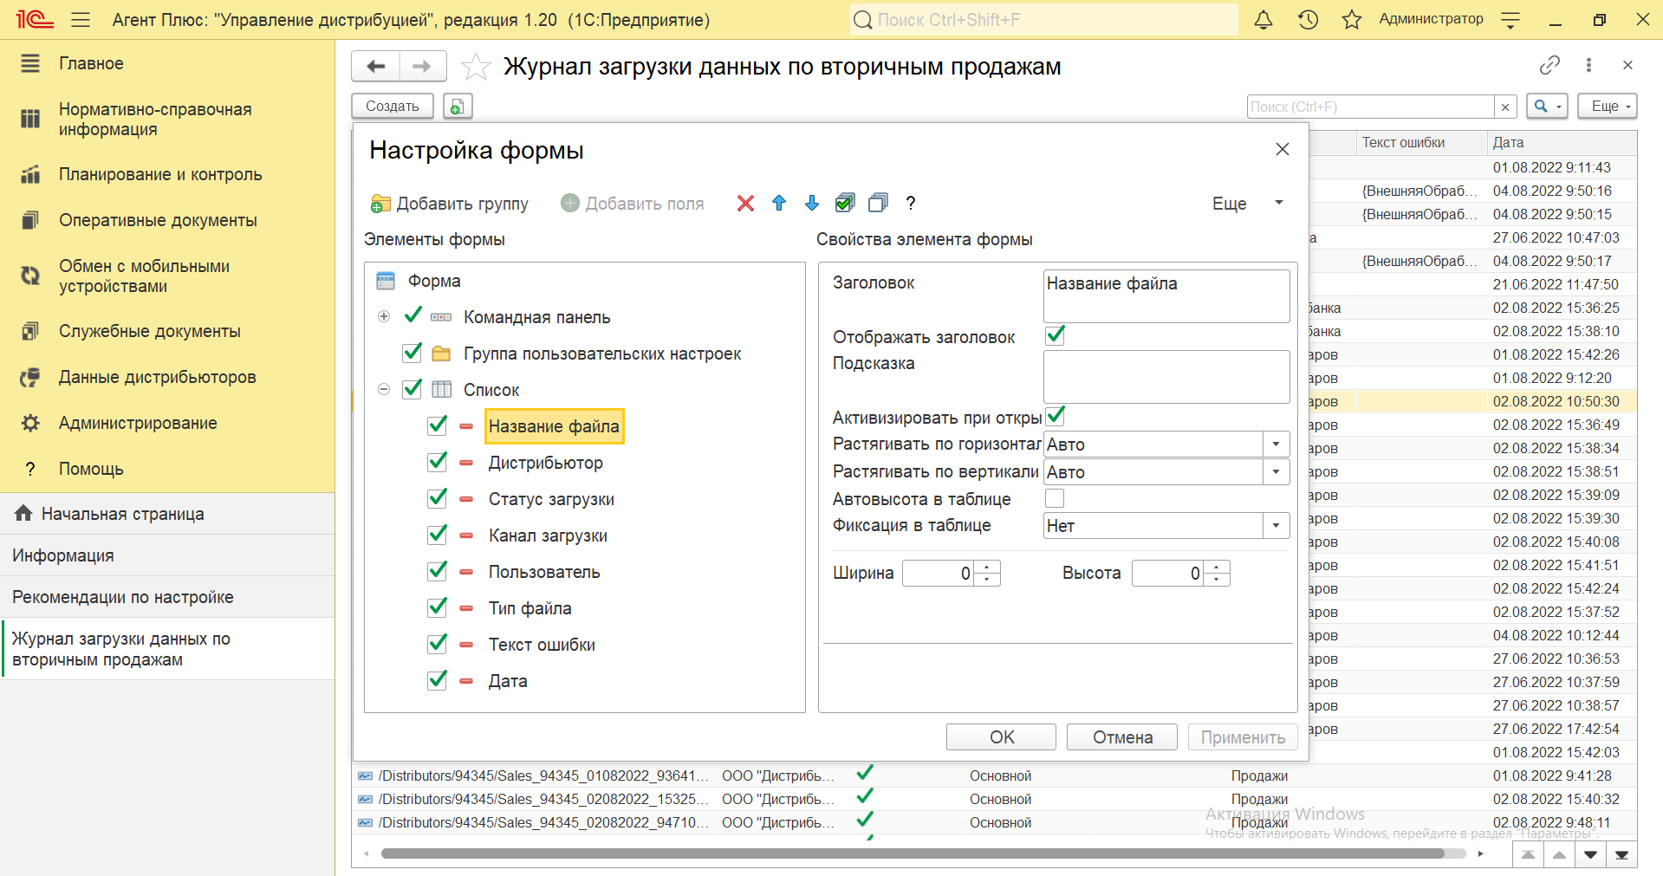Open help question mark in form settings
Screen dimensions: 1663x876
(x=910, y=203)
